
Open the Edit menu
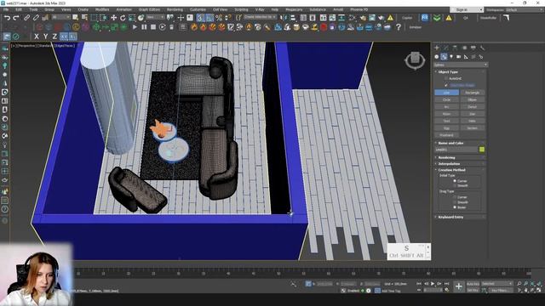tap(19, 9)
